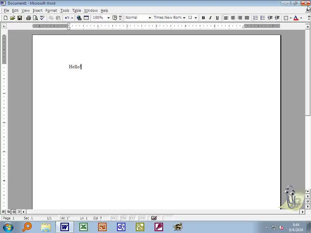Open PowerPoint from the taskbar
This screenshot has width=311, height=233.
(102, 227)
